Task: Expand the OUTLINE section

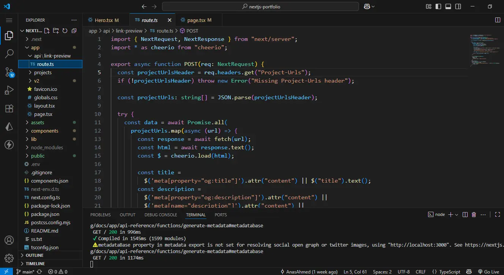Action: (x=34, y=255)
